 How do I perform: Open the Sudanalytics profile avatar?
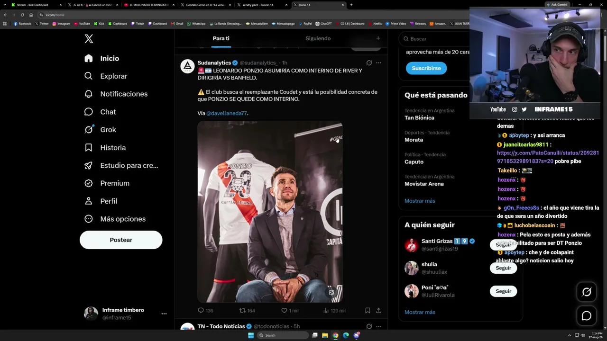click(187, 66)
